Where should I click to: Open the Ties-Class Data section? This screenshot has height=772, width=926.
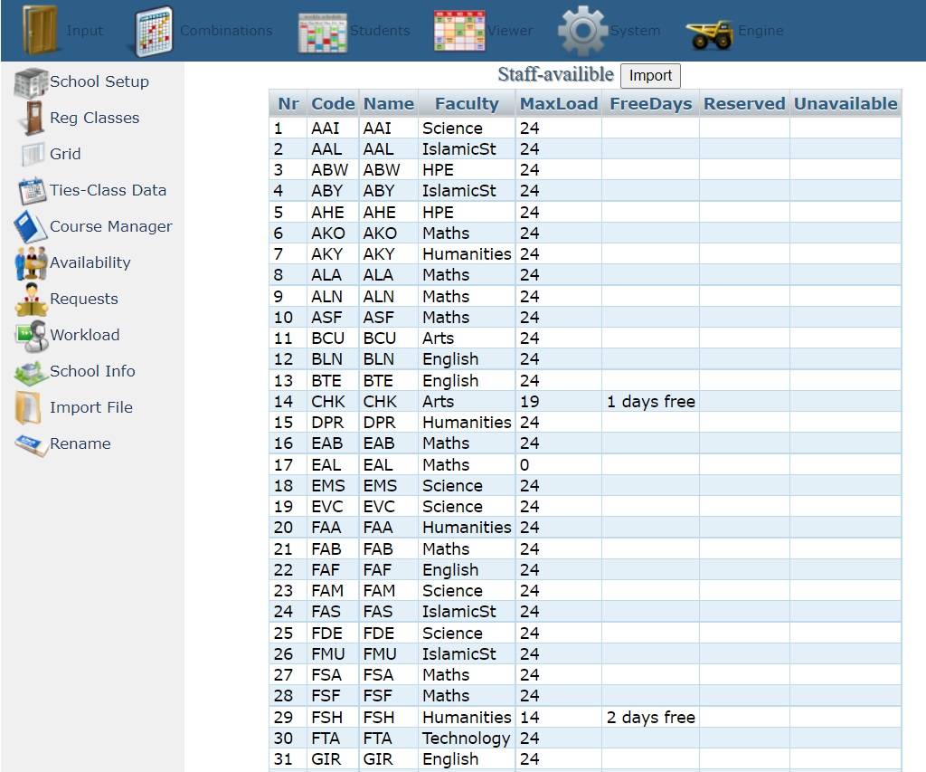point(108,190)
